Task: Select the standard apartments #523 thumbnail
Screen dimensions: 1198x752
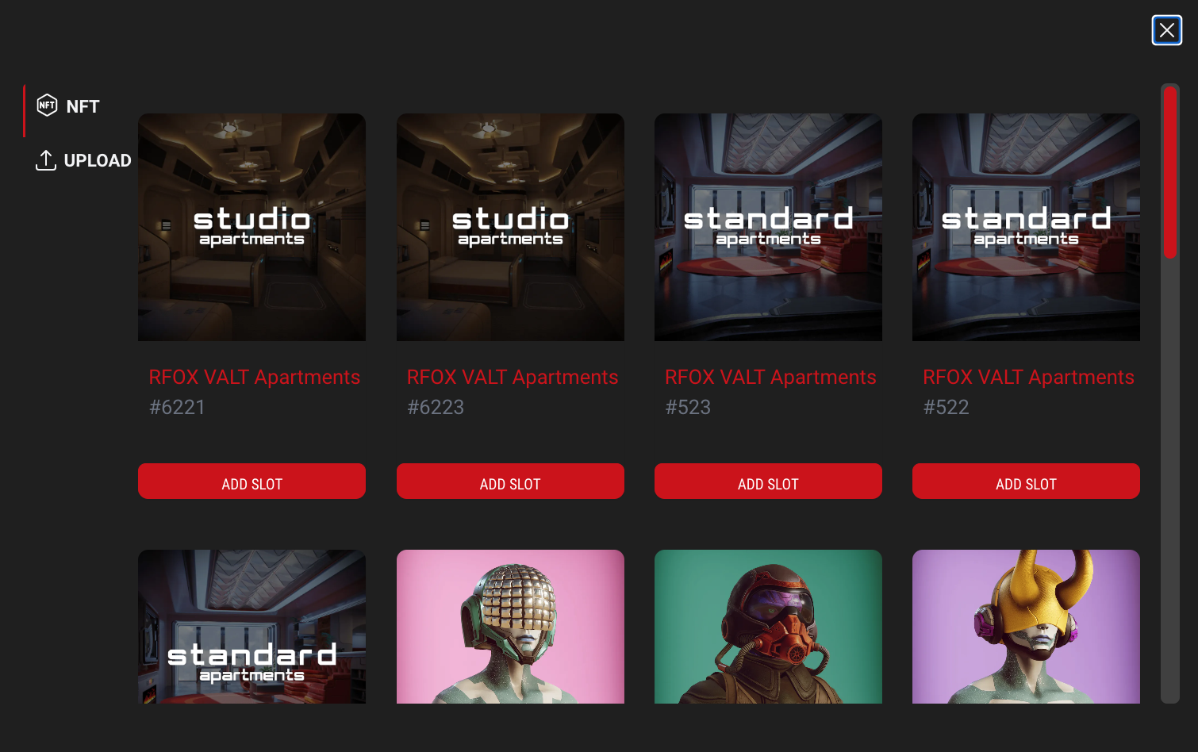Action: point(768,227)
